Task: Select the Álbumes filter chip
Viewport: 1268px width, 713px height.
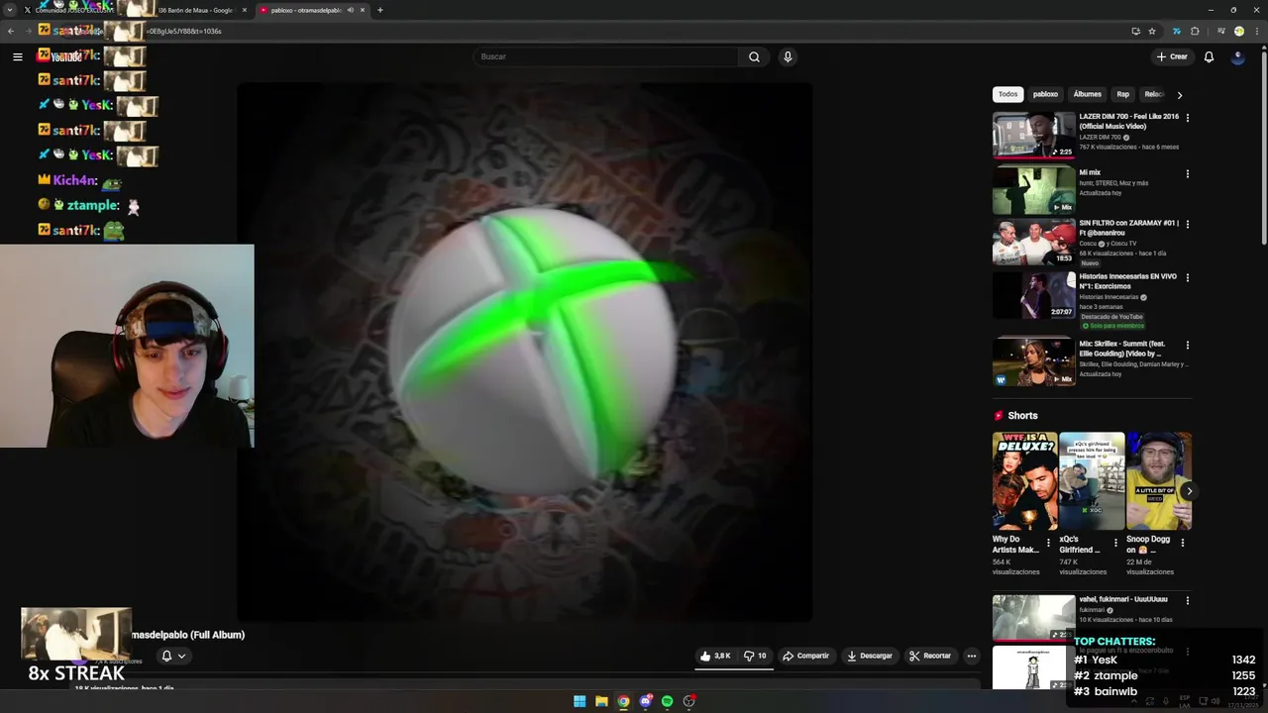Action: [1087, 94]
